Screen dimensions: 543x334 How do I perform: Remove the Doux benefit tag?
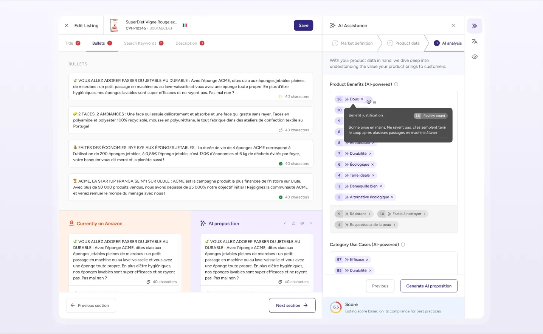362,99
